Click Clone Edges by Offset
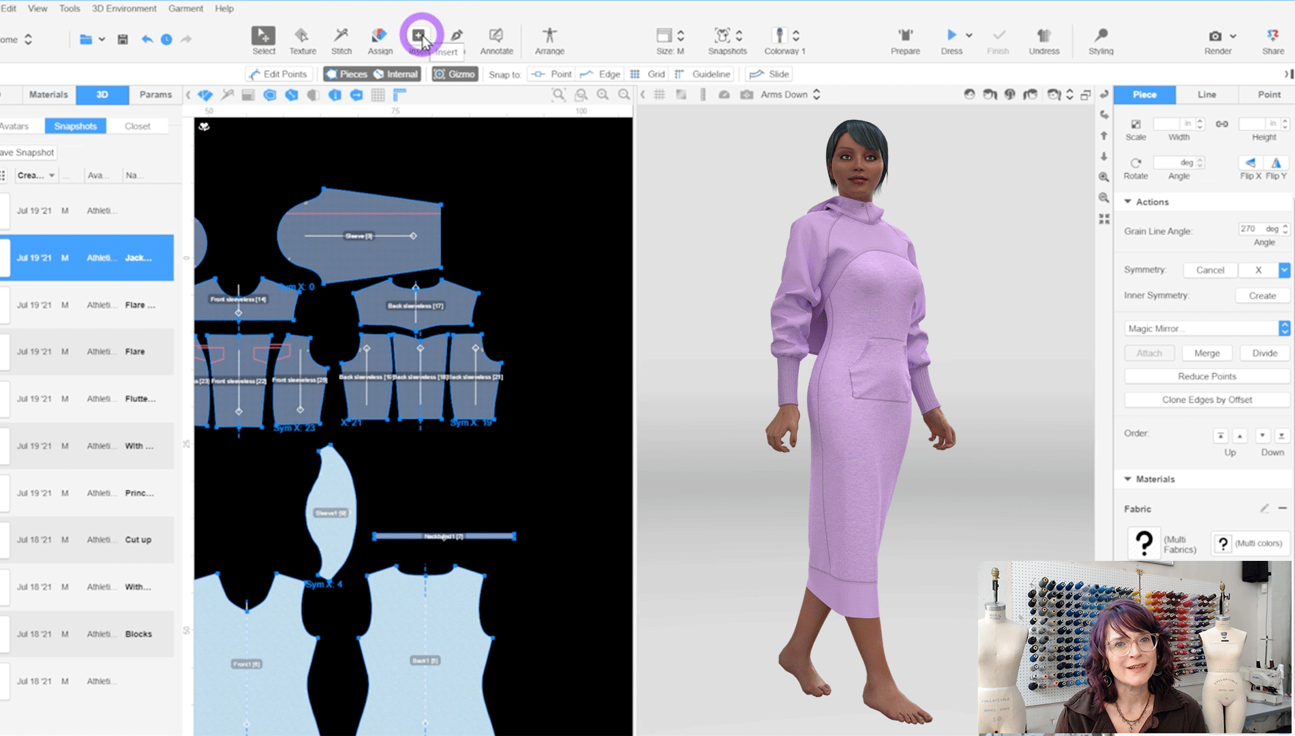1295x736 pixels. (x=1206, y=399)
